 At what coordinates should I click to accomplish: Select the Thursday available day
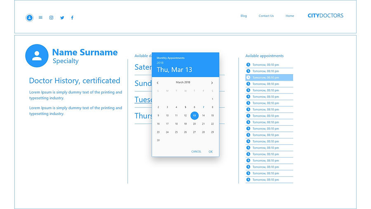(x=143, y=116)
